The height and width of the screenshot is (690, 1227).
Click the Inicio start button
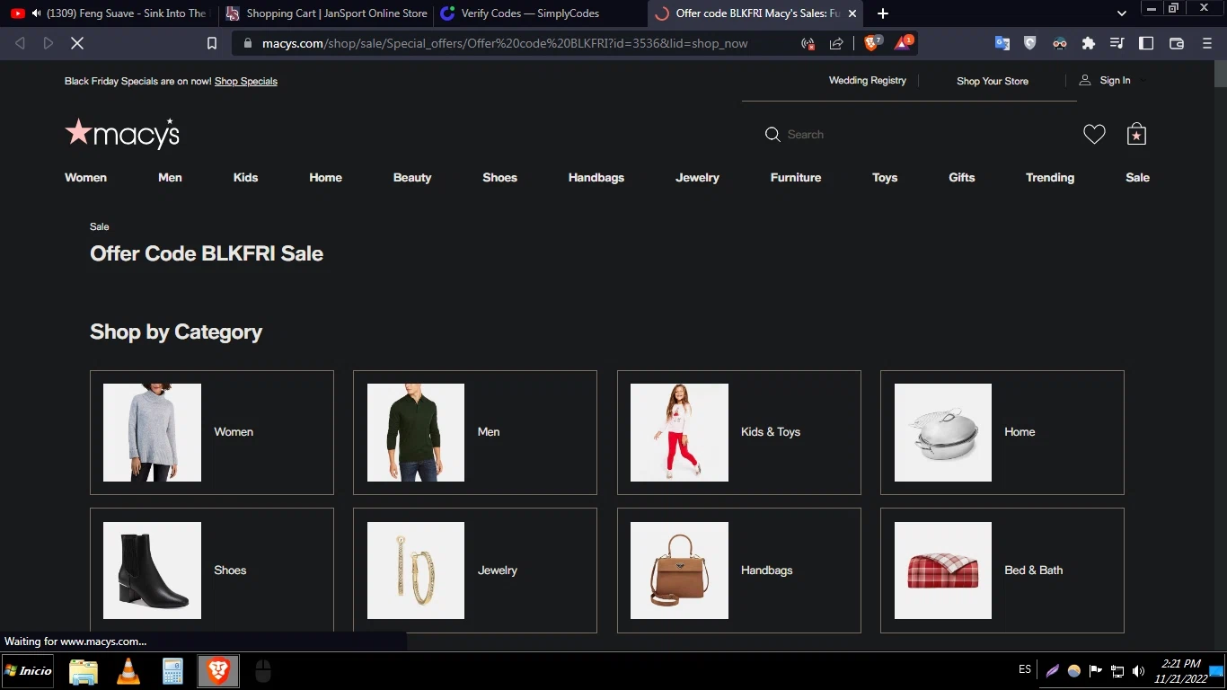pos(29,671)
